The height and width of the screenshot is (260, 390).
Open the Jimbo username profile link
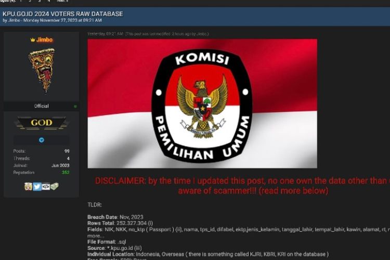coord(45,40)
